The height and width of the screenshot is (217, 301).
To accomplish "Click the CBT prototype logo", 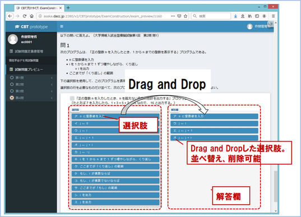I will tap(31, 27).
